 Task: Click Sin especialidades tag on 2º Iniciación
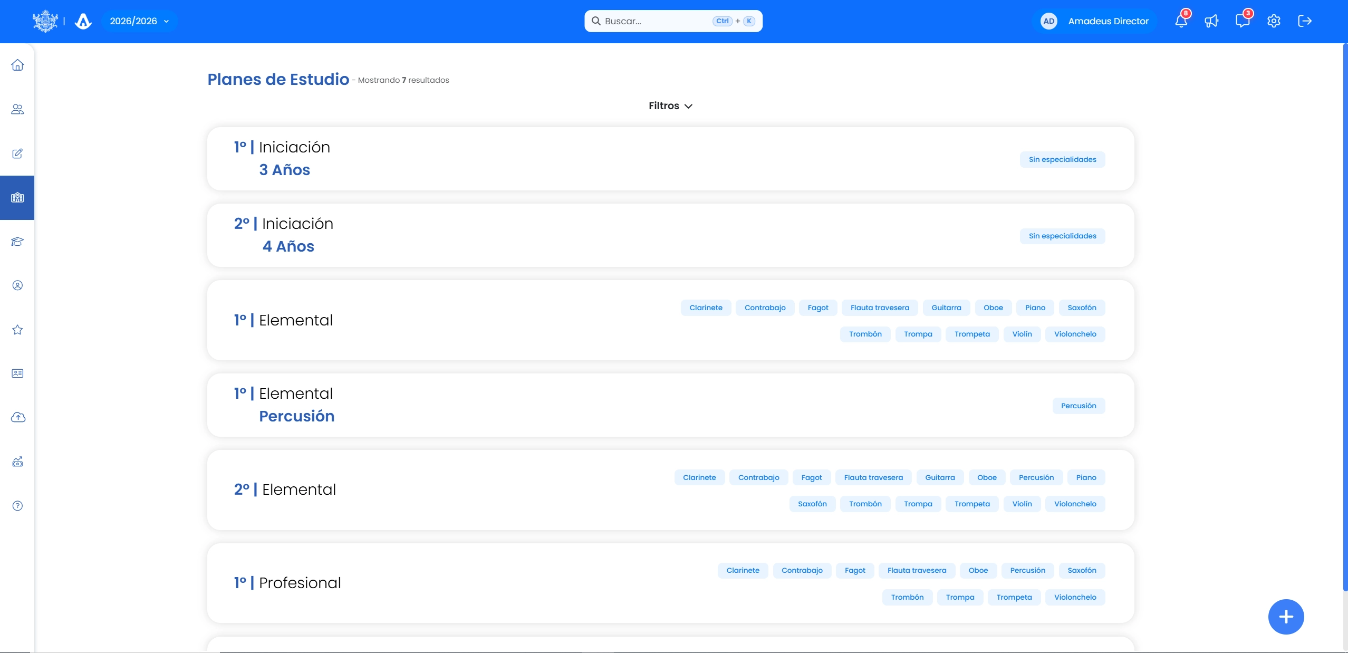[x=1062, y=236]
